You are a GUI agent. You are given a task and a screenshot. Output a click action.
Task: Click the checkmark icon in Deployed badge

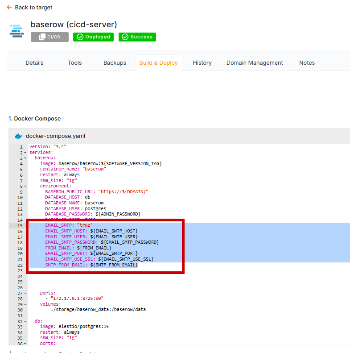[x=80, y=37]
